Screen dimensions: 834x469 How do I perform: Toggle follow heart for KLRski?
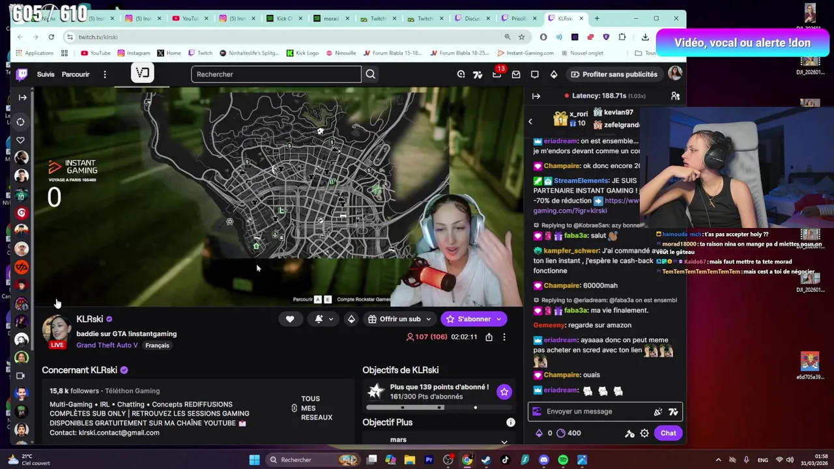coord(290,319)
